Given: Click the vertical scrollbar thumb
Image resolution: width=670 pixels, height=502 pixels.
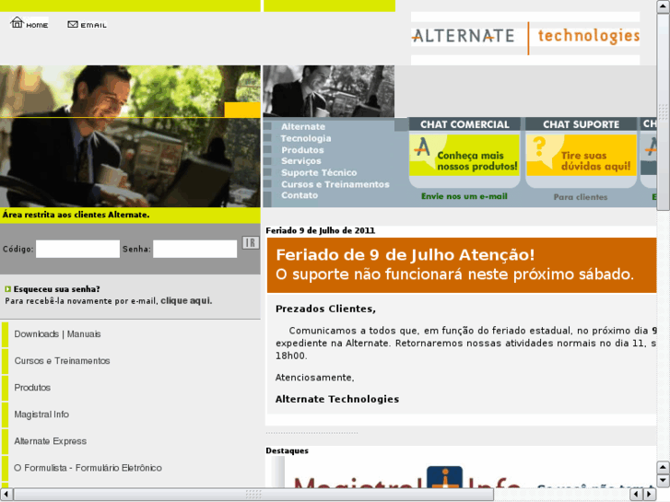Looking at the screenshot, I should pos(663,112).
